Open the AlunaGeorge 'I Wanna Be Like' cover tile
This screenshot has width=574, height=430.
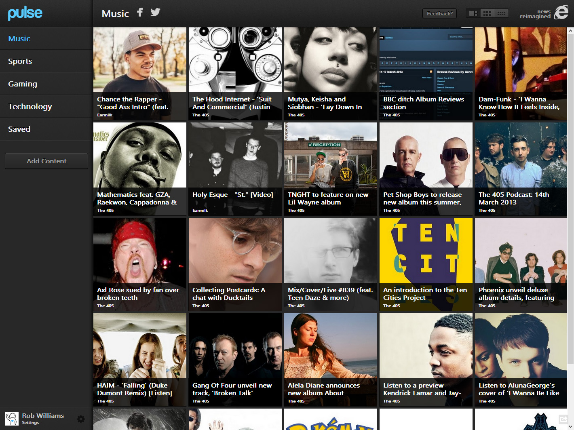coord(521,360)
